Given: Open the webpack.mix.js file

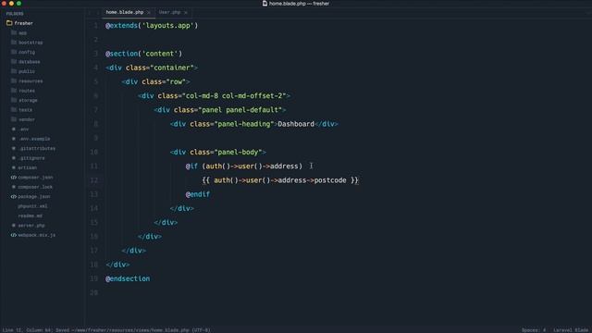Looking at the screenshot, I should pos(37,235).
